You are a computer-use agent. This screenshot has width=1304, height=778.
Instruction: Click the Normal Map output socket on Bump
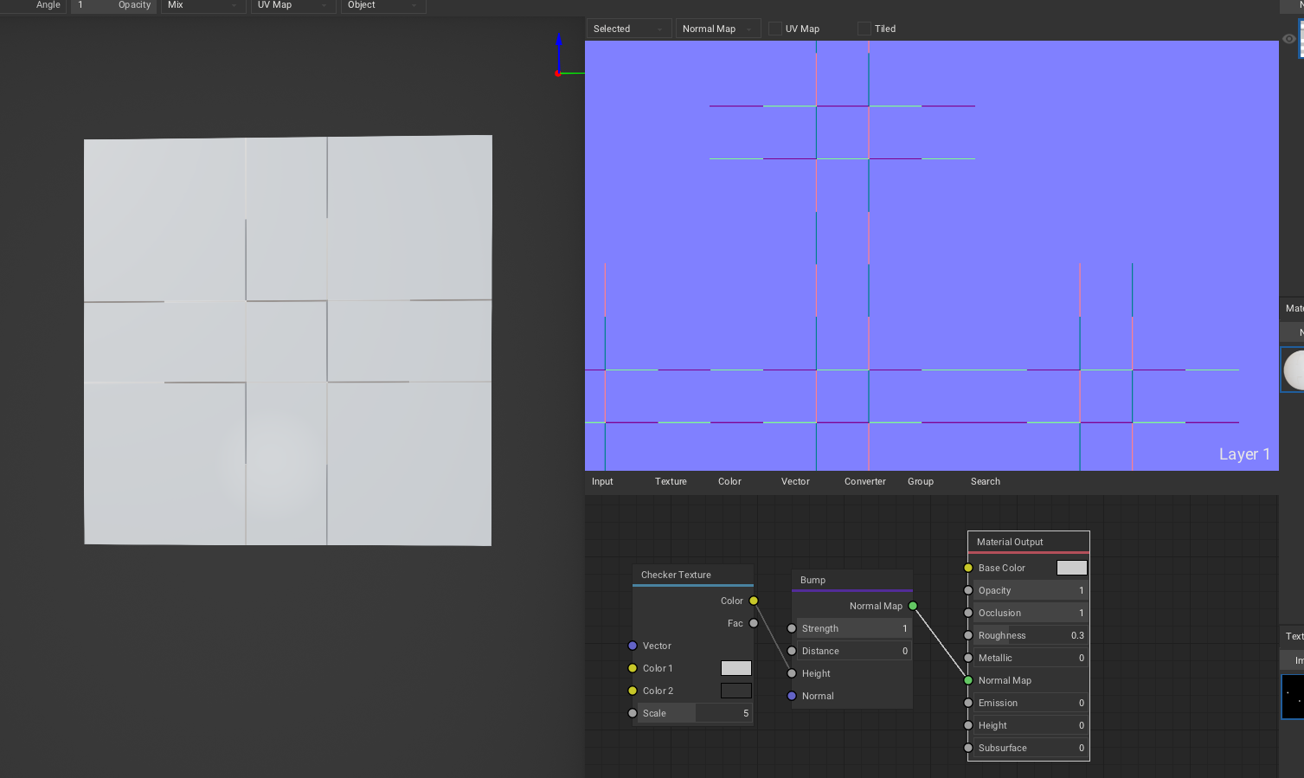(911, 606)
